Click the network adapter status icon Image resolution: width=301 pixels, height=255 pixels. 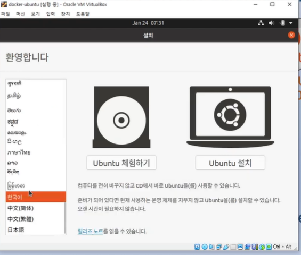[218, 246]
